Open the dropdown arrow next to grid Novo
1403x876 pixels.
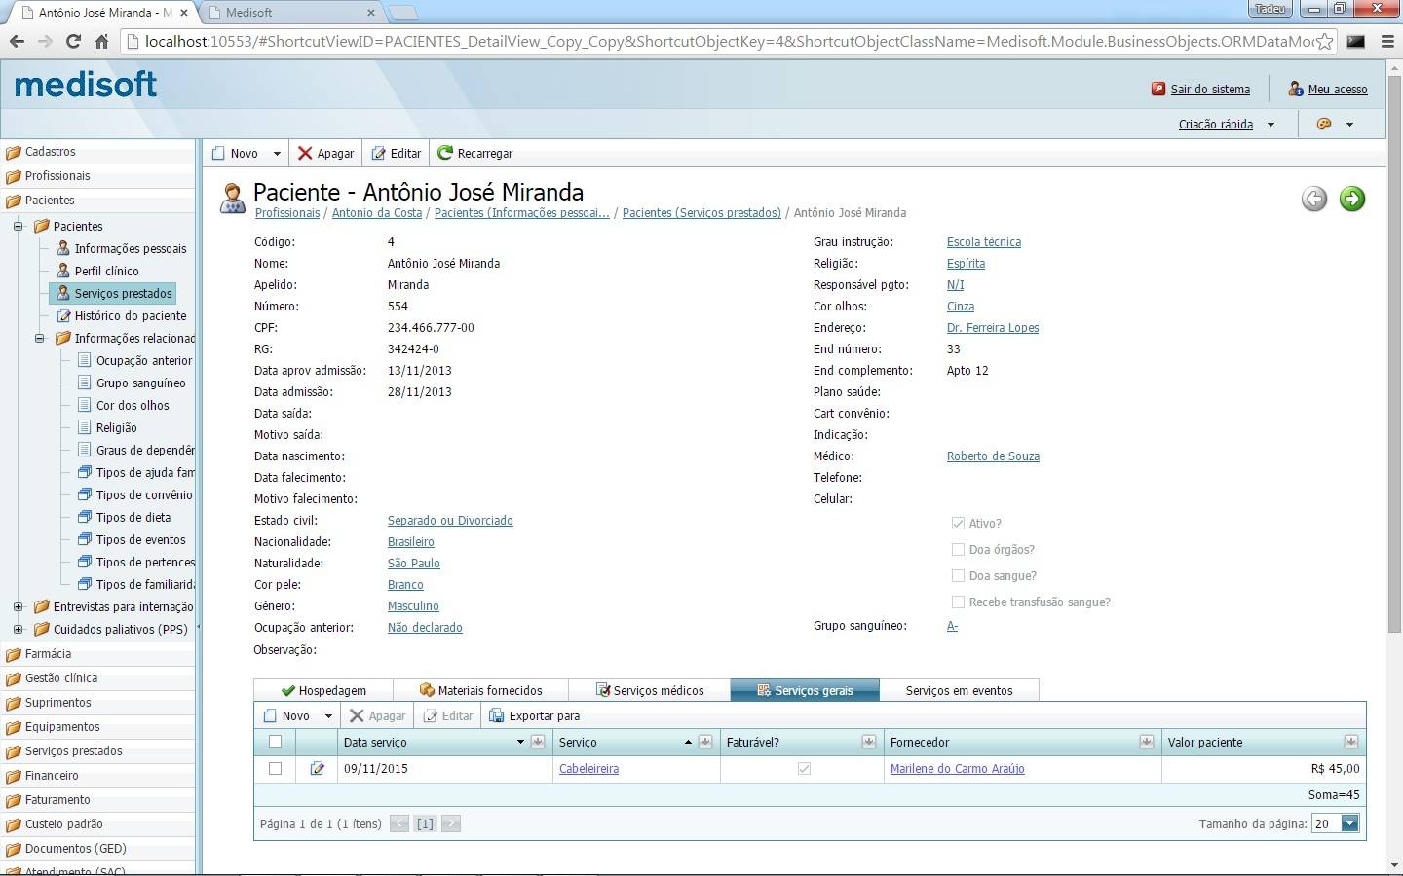coord(328,716)
